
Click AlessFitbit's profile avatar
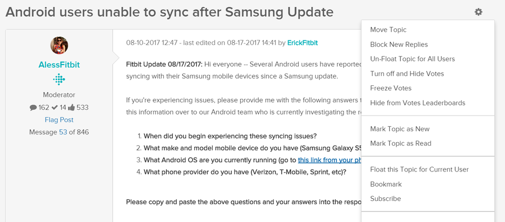click(x=59, y=46)
